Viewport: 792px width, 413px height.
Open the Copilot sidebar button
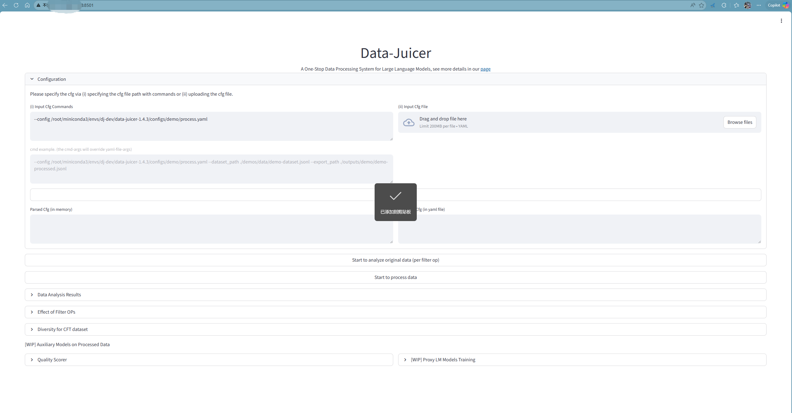pyautogui.click(x=777, y=5)
